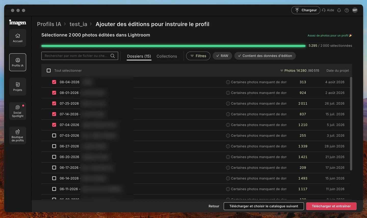Tick the Tout sélectionner checkbox
The width and height of the screenshot is (367, 218).
coord(49,70)
